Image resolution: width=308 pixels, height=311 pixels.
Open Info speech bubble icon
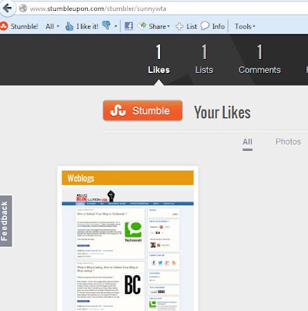[x=205, y=26]
